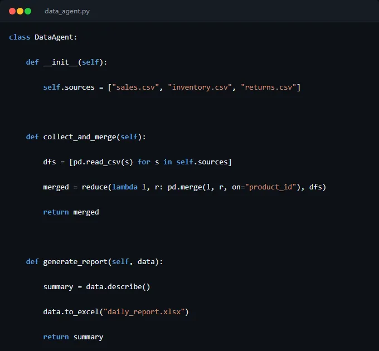Click the yellow minimize window dot
Viewport: 379px width, 351px height.
pos(20,11)
